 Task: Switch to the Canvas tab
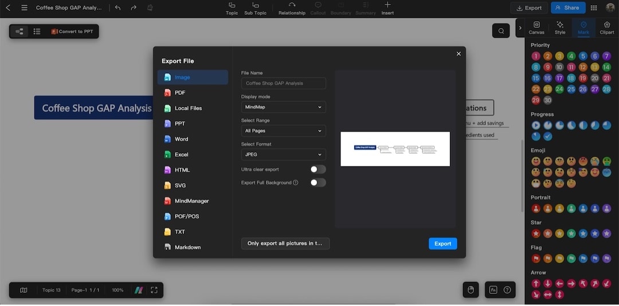coord(536,28)
